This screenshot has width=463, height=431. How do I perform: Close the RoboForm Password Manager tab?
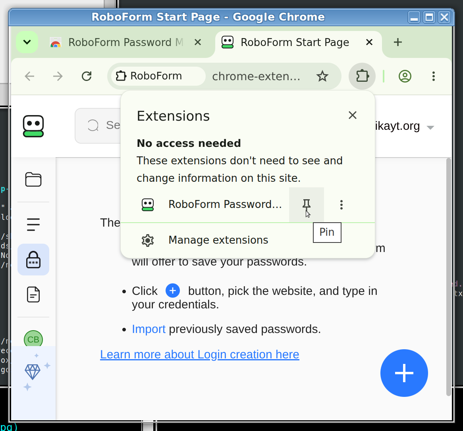(x=198, y=42)
